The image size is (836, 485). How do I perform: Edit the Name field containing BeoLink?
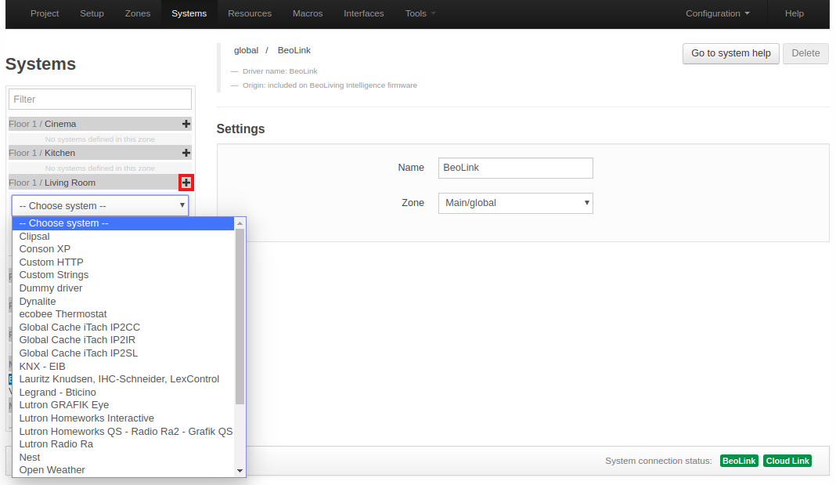(x=516, y=168)
